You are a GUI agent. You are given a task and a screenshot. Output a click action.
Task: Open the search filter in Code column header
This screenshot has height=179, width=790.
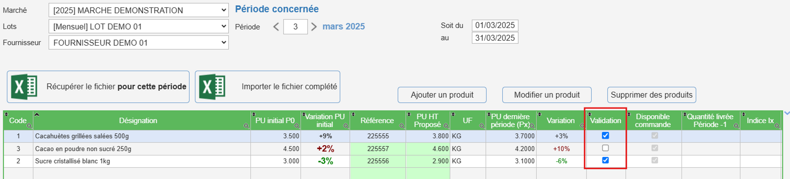click(x=29, y=126)
